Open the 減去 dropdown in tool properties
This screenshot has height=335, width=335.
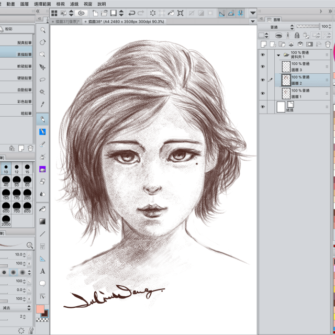point(17,308)
